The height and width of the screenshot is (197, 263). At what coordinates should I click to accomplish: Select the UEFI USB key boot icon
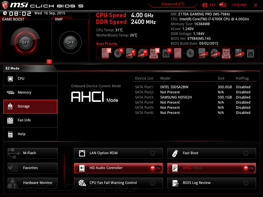[154, 53]
